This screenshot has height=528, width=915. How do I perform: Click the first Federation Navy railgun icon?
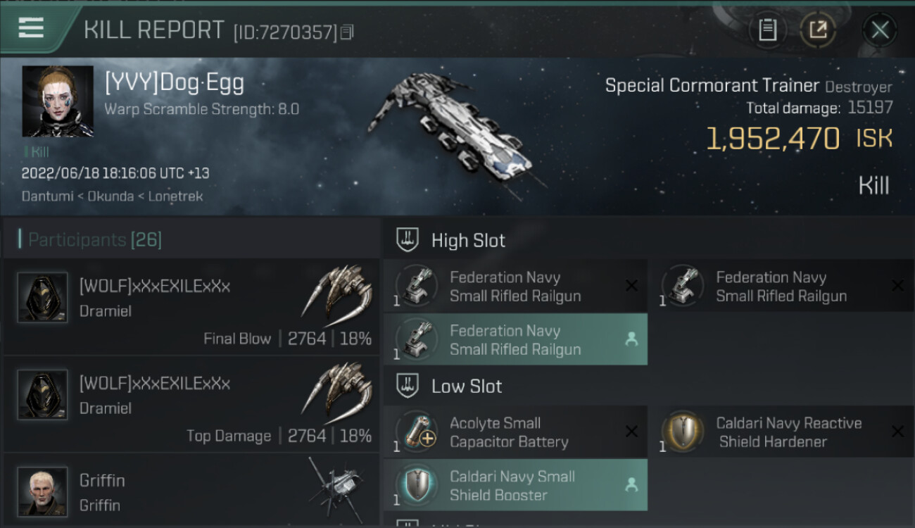coord(417,286)
